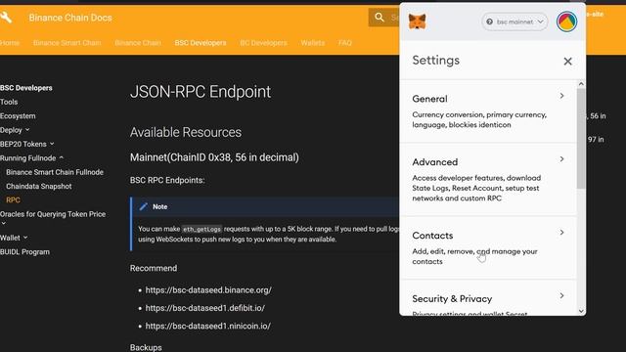Viewport: 626px width, 352px height.
Task: Switch to BC Developers tab
Action: click(x=263, y=43)
